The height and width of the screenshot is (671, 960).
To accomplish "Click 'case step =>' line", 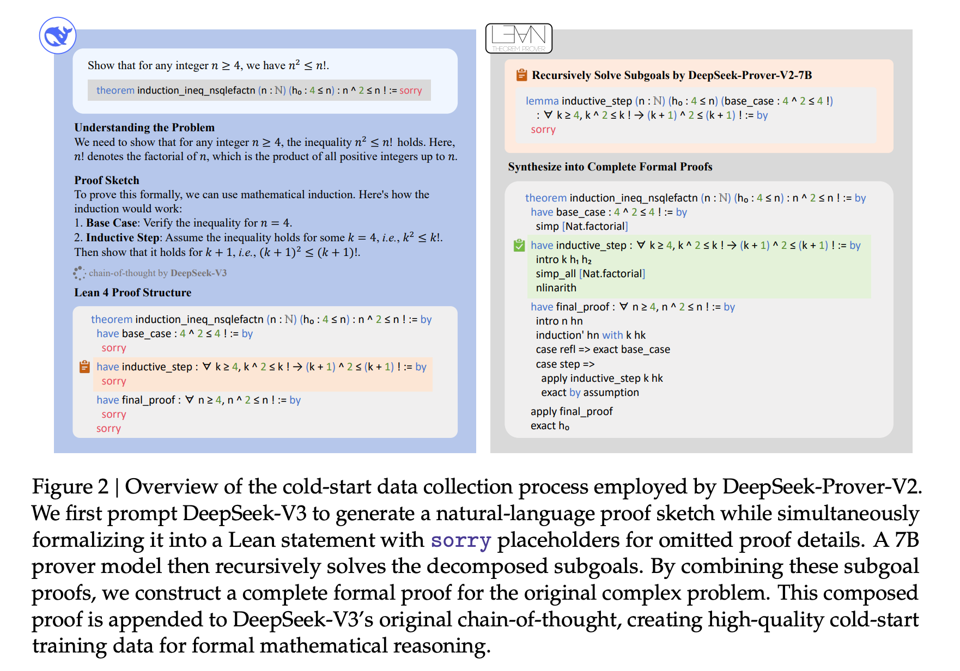I will [x=565, y=364].
